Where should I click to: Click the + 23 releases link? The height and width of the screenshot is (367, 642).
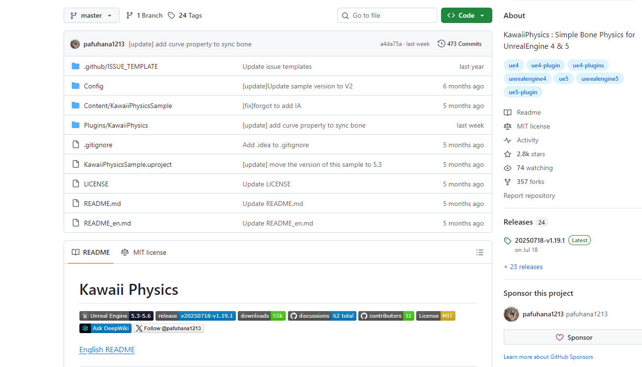pos(523,267)
